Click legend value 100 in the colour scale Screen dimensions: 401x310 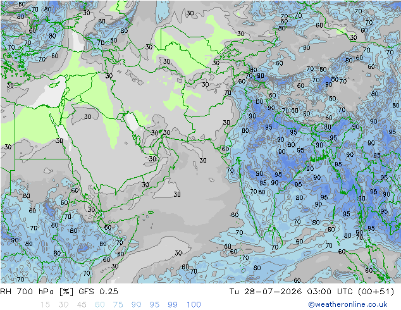pos(194,305)
